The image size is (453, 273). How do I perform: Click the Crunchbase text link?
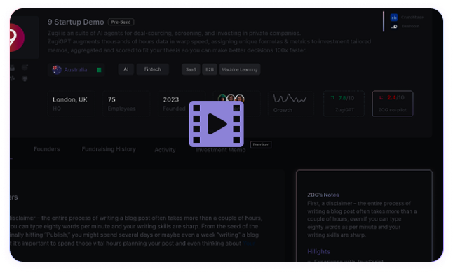pos(412,17)
